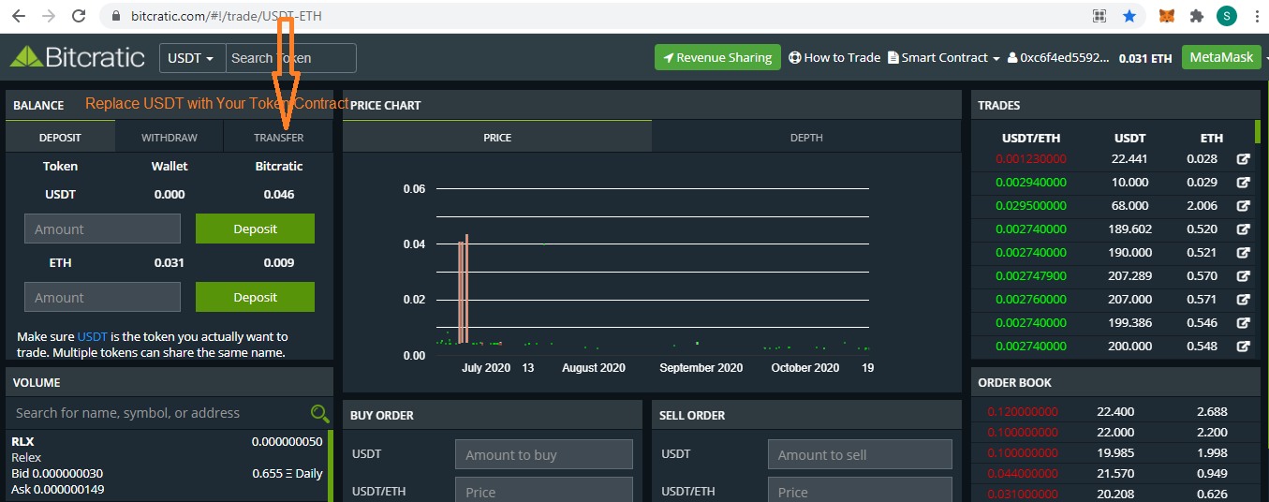
Task: Select the Price chart tab
Action: (497, 138)
